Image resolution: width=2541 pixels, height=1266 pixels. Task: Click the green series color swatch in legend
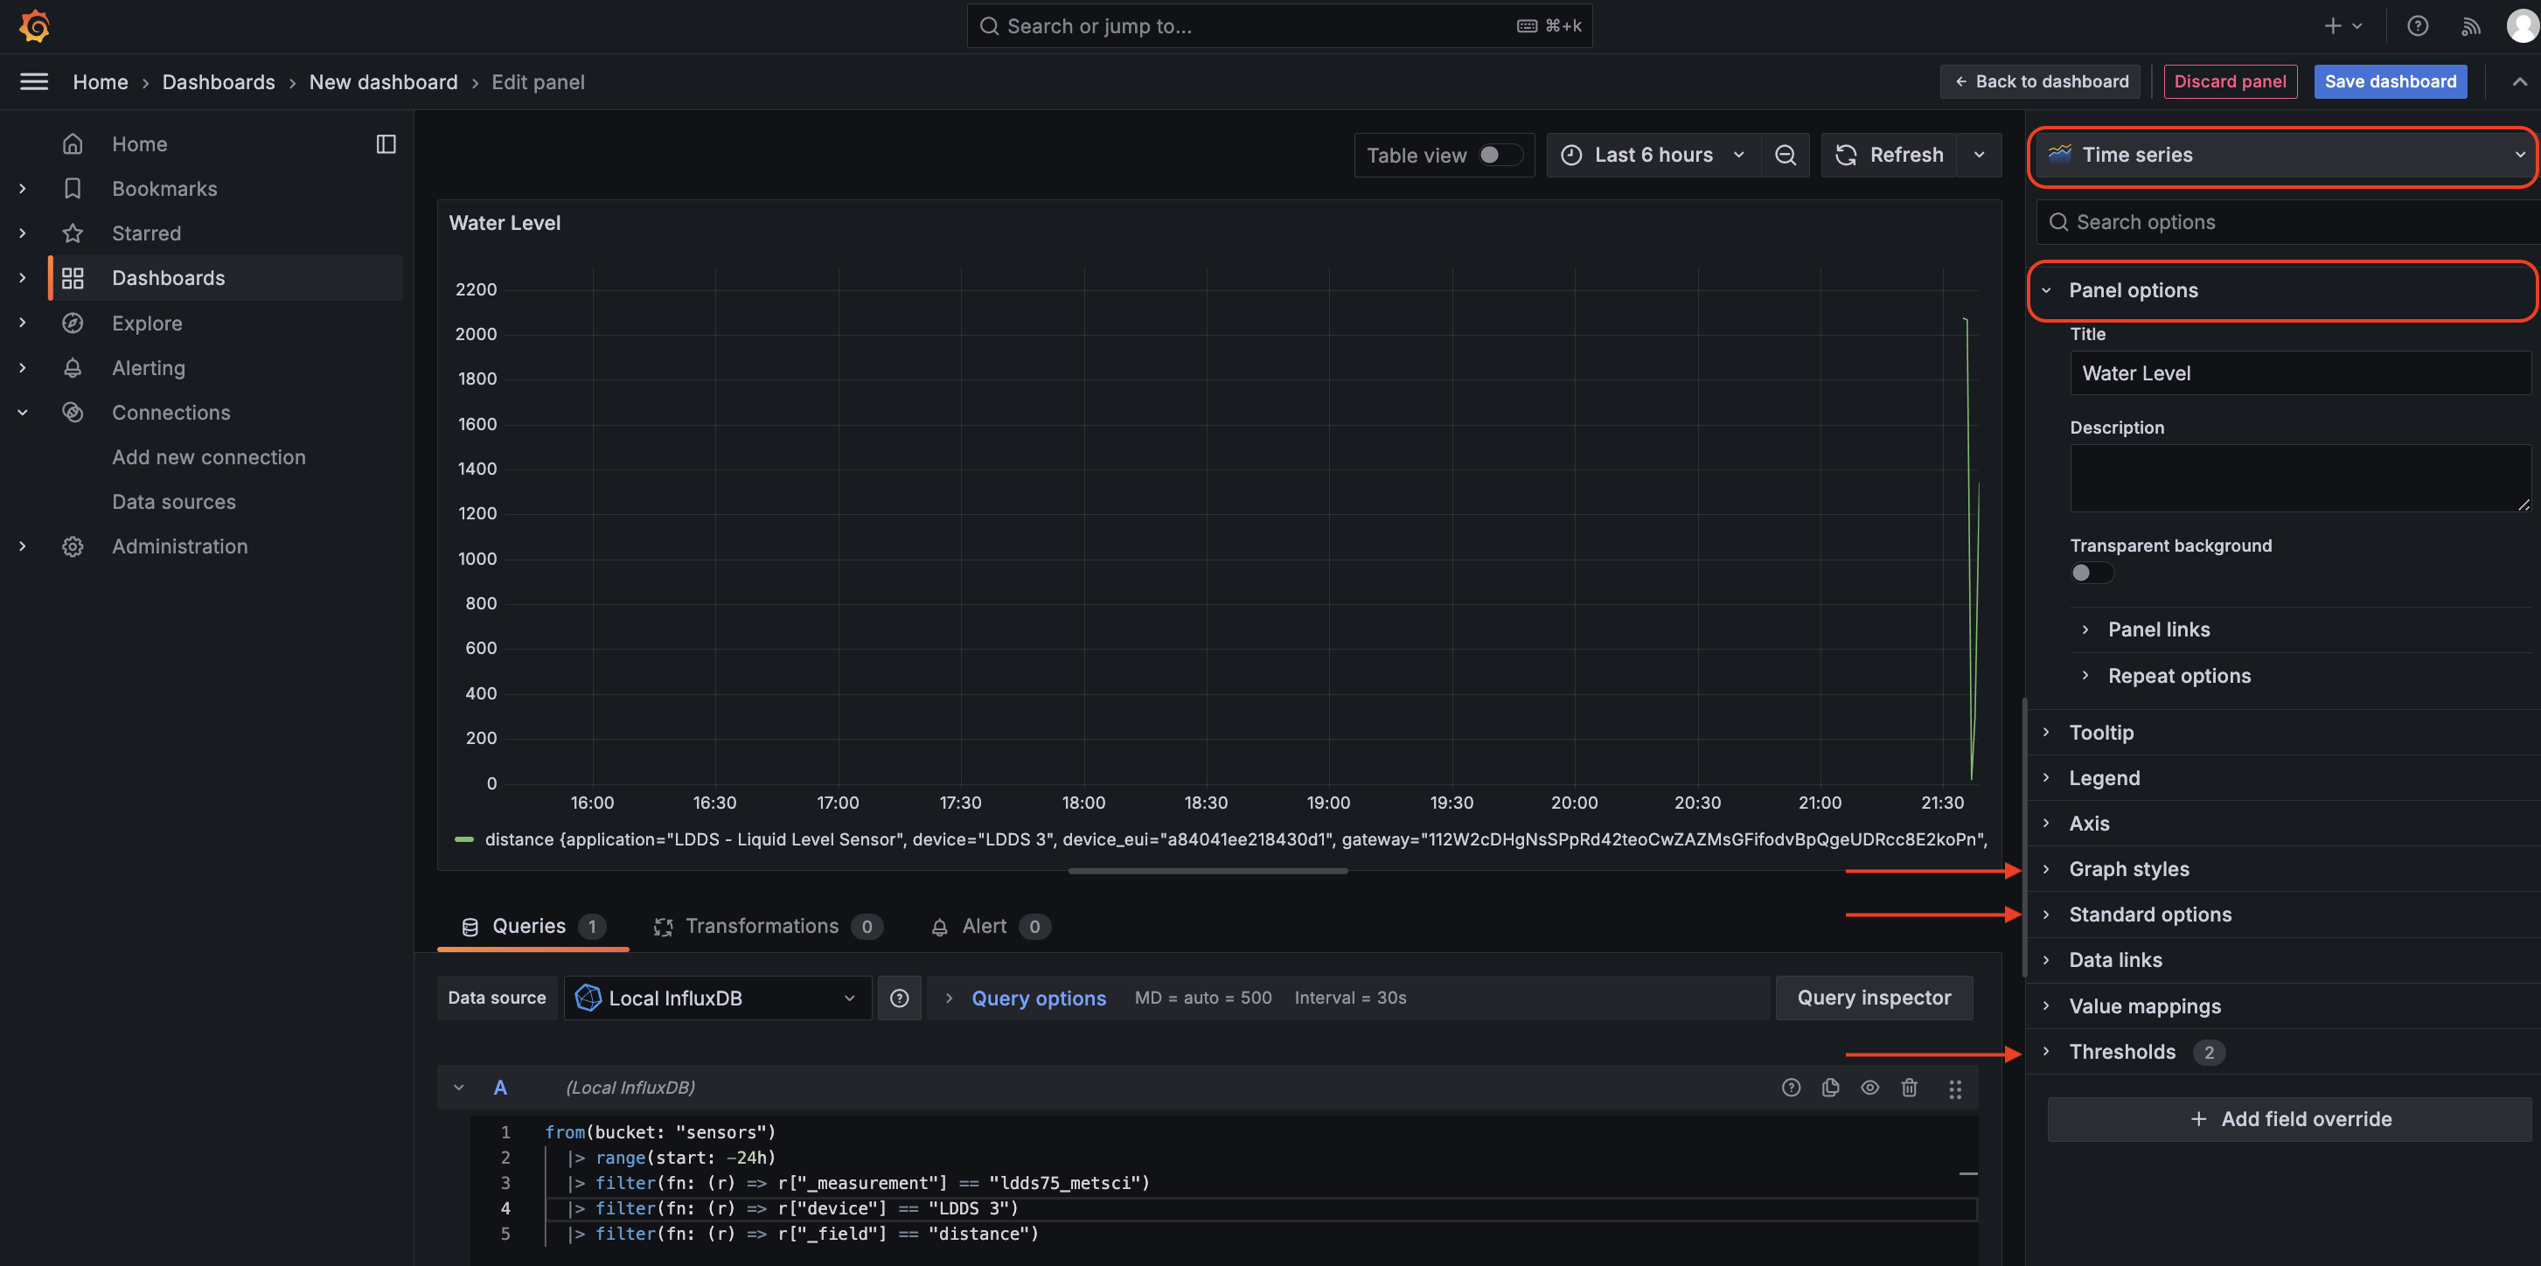coord(464,839)
